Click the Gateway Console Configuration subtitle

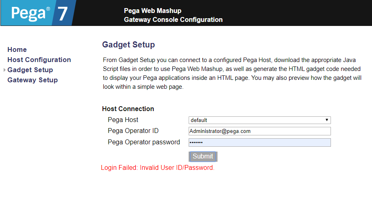tap(173, 19)
